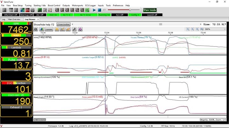Click the Config A status indicator
Image resolution: width=229 pixels, height=128 pixels.
(135, 15)
